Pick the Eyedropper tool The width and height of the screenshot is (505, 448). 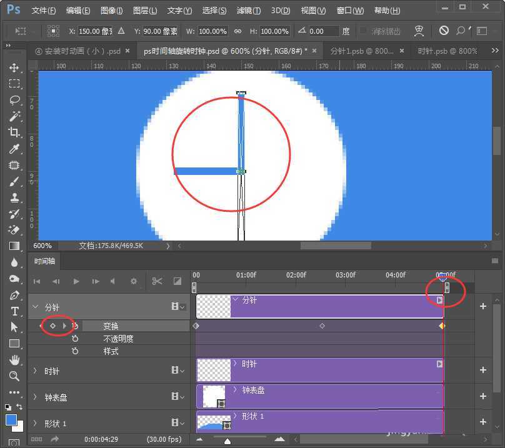point(14,149)
